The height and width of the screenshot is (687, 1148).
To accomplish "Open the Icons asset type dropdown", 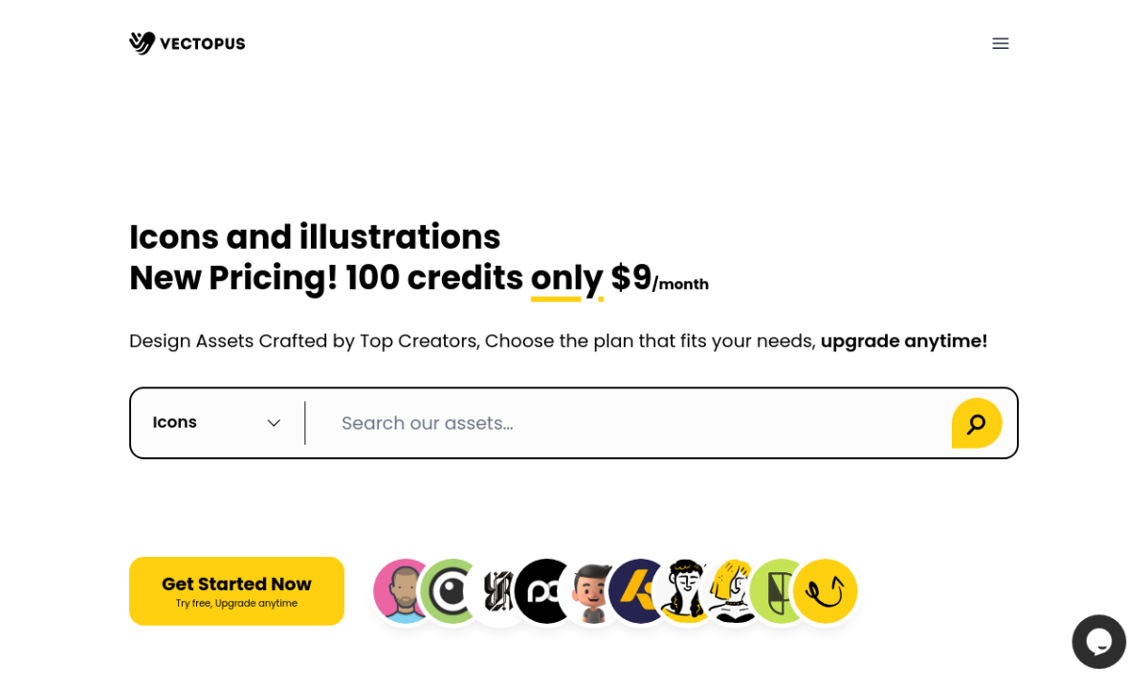I will click(x=217, y=423).
